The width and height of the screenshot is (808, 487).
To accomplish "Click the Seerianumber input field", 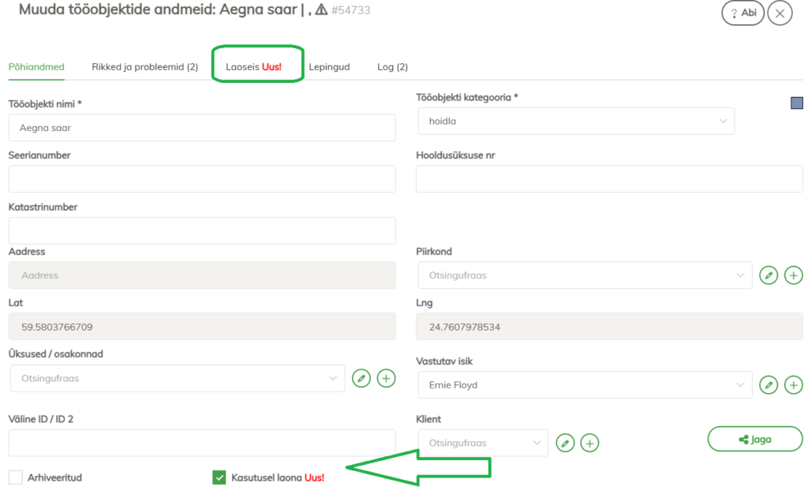I will [202, 179].
